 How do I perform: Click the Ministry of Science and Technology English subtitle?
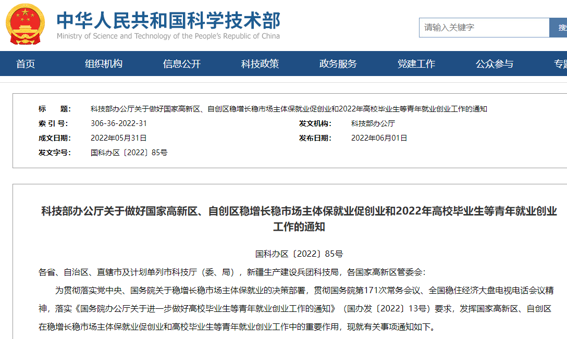[x=168, y=36]
